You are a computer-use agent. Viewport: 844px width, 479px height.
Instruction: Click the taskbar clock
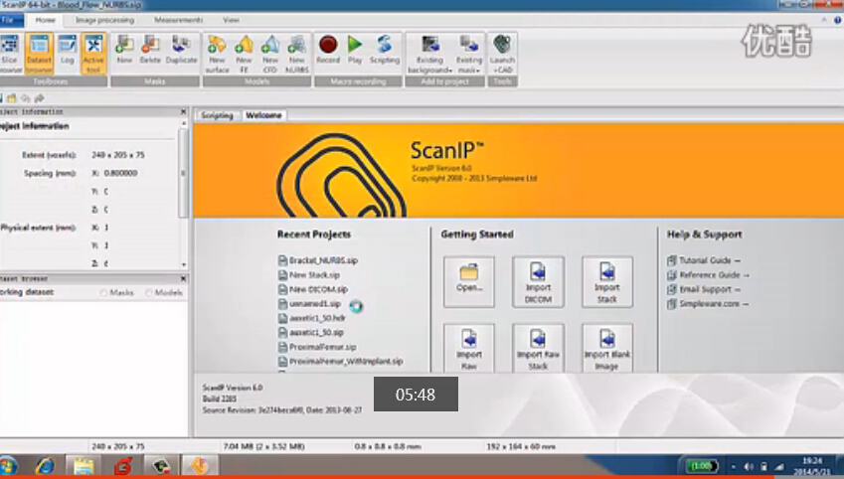pyautogui.click(x=812, y=466)
